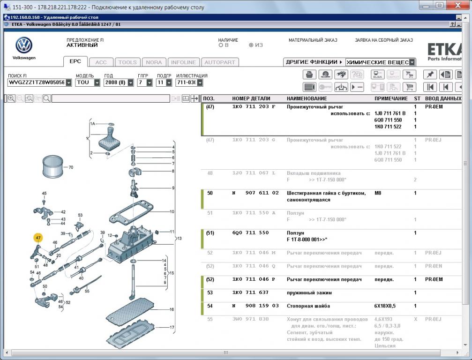This screenshot has height=360, width=472.
Task: Select part number 1K0 711 046 P
Action: [254, 279]
